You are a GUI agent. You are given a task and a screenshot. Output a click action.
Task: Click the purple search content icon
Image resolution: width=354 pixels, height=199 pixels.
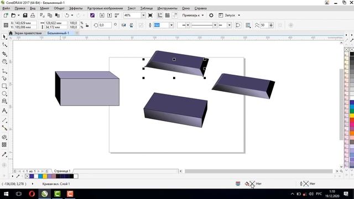tap(92, 15)
